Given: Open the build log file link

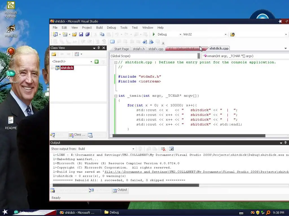Looking at the screenshot, I should pyautogui.click(x=197, y=172).
